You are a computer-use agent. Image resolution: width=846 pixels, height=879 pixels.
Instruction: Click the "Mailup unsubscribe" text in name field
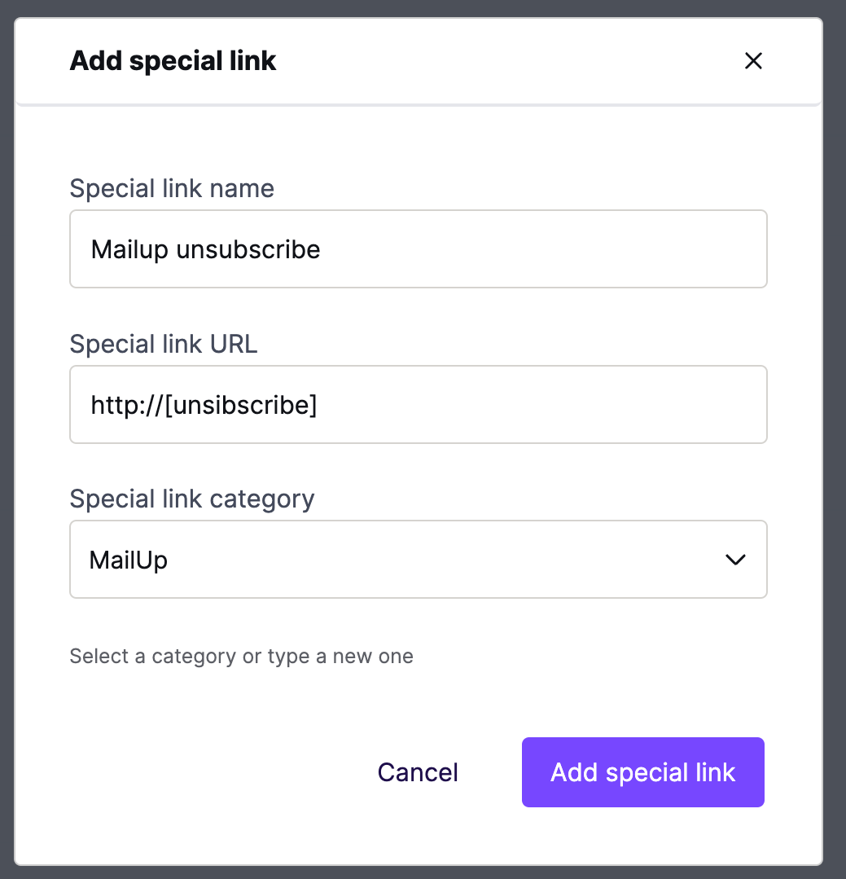tap(206, 249)
